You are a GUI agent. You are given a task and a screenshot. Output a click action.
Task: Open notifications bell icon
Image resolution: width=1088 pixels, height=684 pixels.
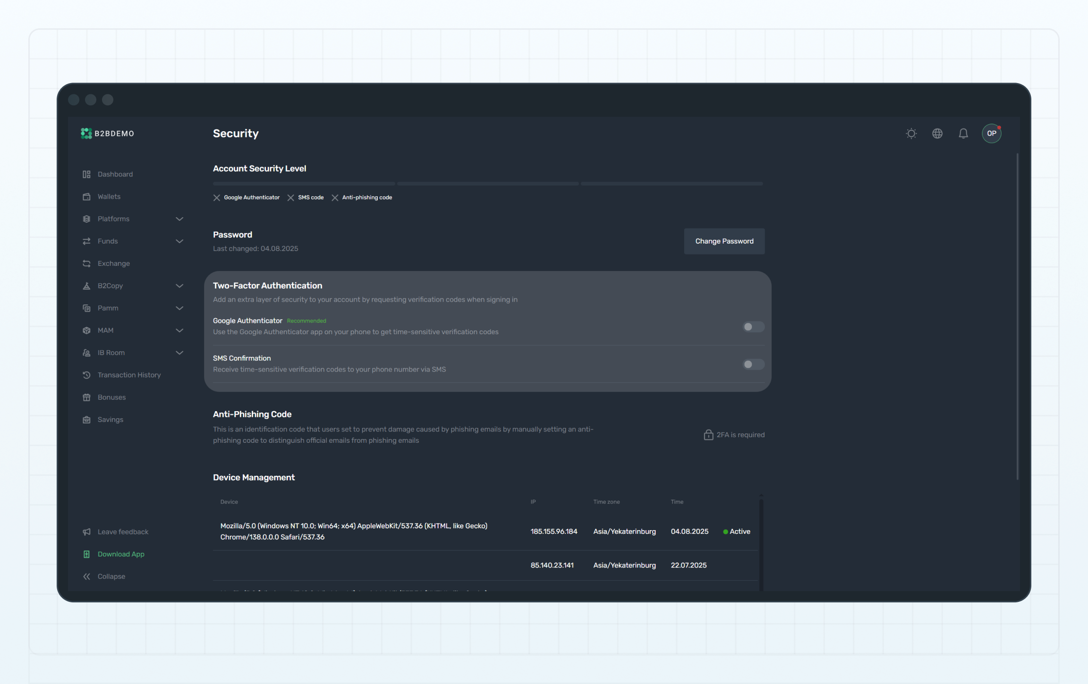click(963, 134)
